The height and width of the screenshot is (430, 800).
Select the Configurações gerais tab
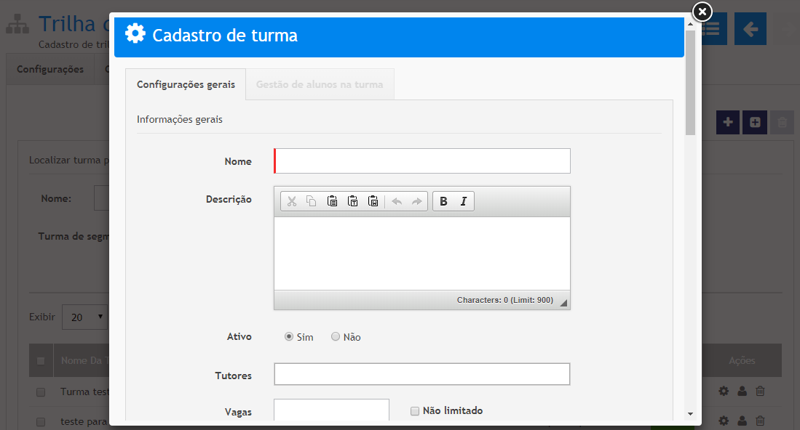tap(186, 84)
